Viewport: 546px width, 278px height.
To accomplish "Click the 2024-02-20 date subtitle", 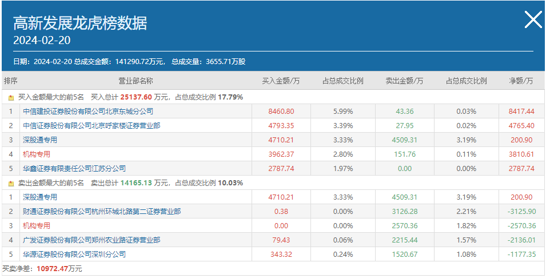I will point(42,41).
